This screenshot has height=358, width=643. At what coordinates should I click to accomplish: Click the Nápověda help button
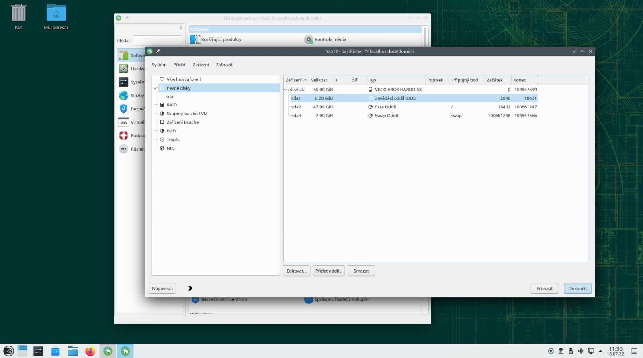[x=162, y=289]
